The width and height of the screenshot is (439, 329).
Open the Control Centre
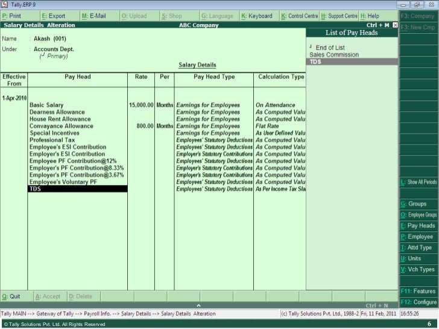pyautogui.click(x=299, y=16)
